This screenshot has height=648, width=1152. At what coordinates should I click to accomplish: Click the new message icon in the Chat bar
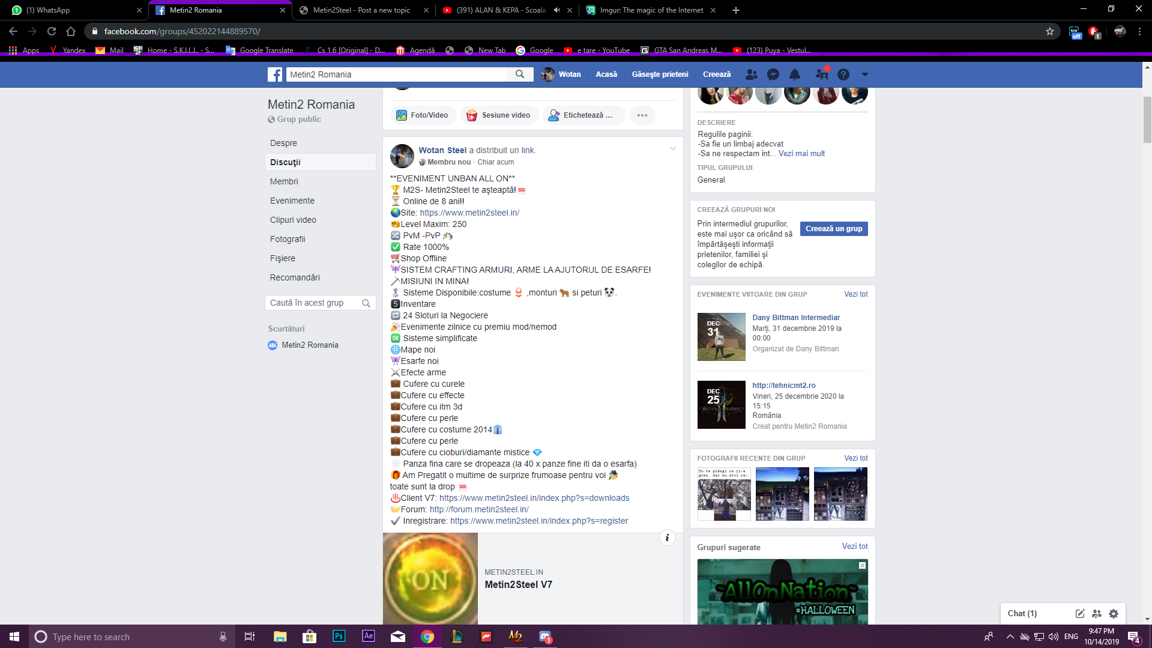pos(1080,614)
